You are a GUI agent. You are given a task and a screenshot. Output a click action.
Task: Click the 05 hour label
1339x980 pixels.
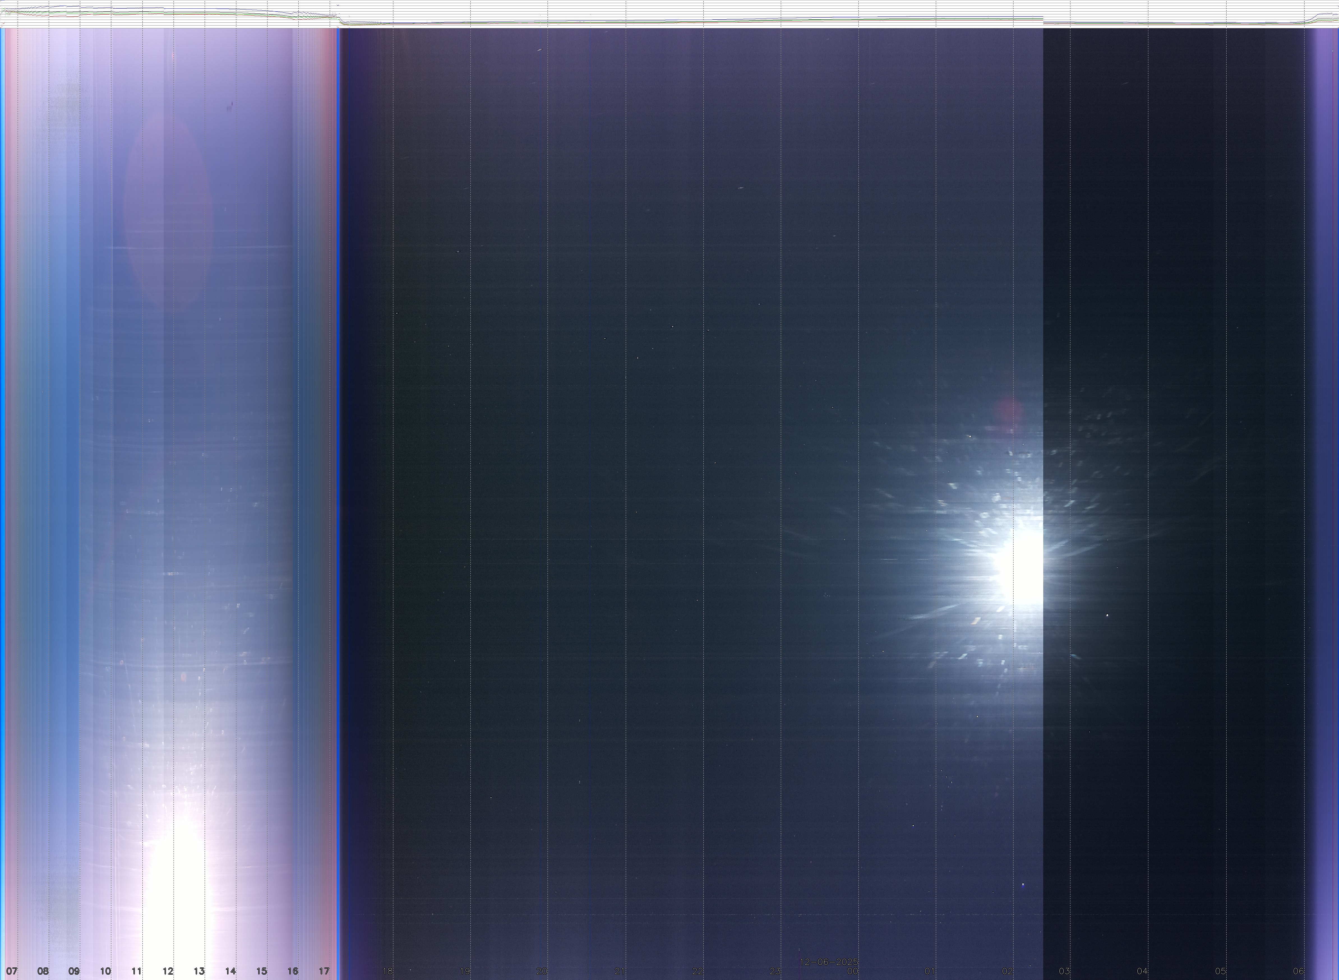coord(1220,971)
